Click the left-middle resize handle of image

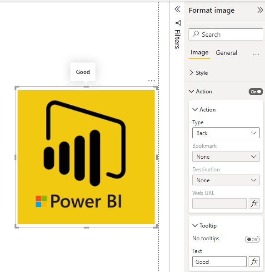15,157
